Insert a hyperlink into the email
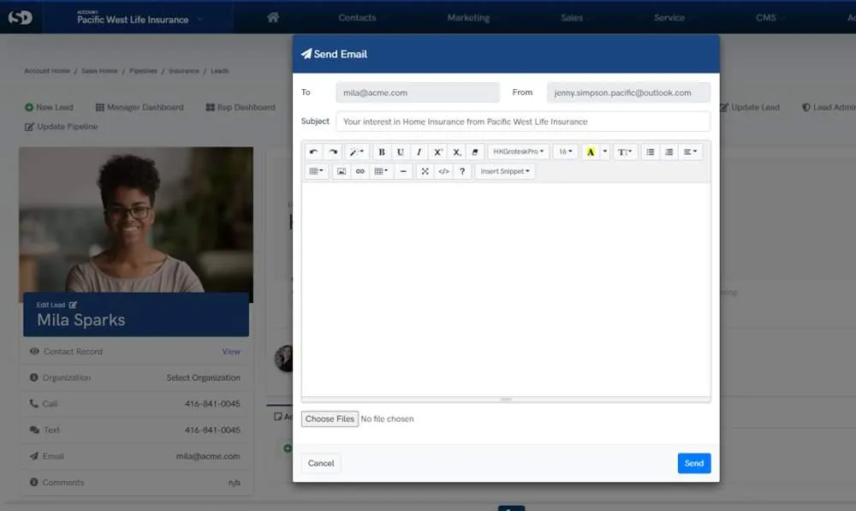 [360, 171]
